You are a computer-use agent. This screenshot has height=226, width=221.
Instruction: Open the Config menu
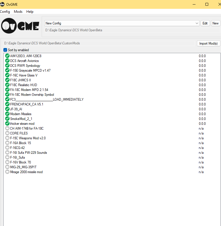pos(5,12)
